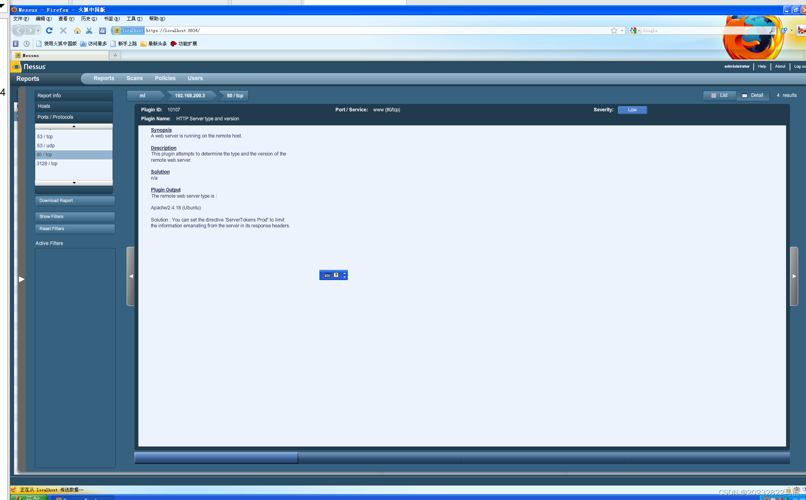Go to the Home page icon
The height and width of the screenshot is (500, 806).
pos(77,30)
